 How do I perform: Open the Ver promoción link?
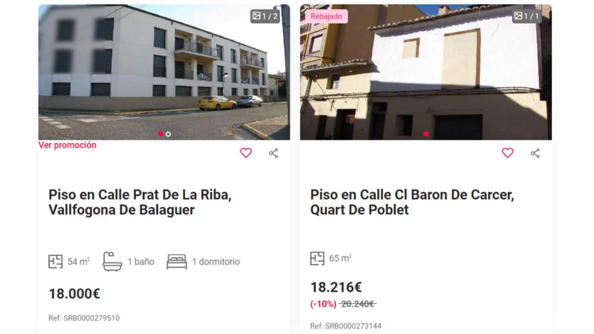tap(67, 145)
